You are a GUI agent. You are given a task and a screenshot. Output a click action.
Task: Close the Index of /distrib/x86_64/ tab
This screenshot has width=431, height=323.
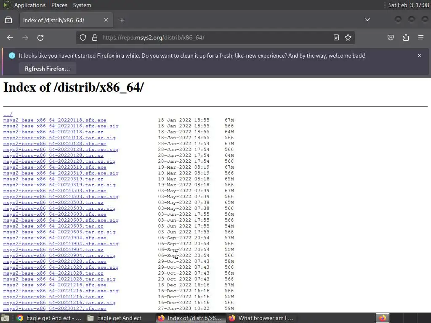[106, 20]
